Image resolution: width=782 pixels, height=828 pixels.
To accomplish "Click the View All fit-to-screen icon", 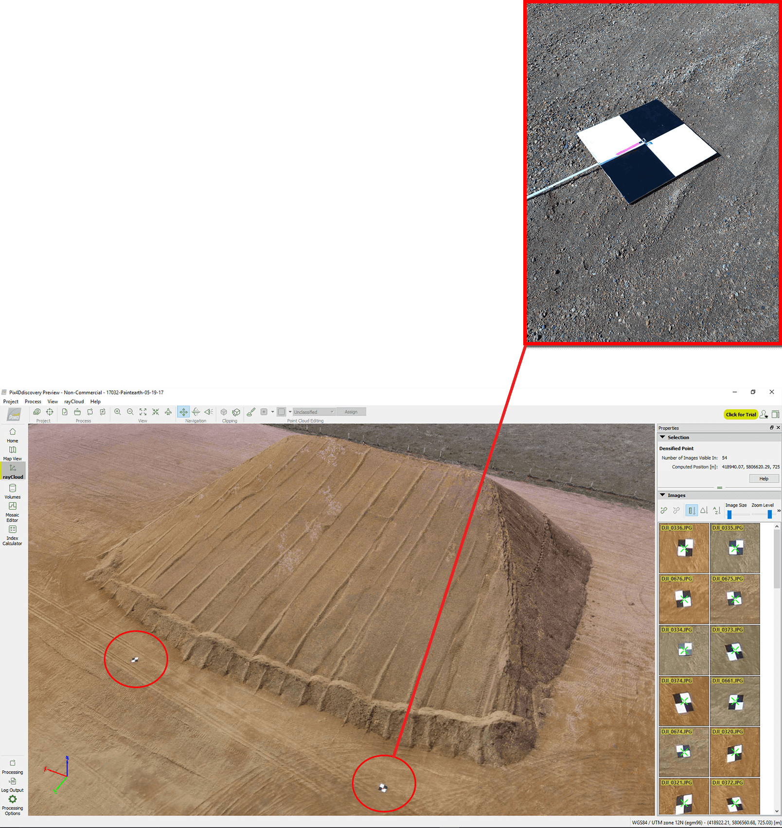I will 143,412.
